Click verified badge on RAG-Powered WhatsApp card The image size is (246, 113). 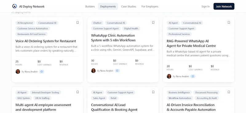(x=193, y=76)
